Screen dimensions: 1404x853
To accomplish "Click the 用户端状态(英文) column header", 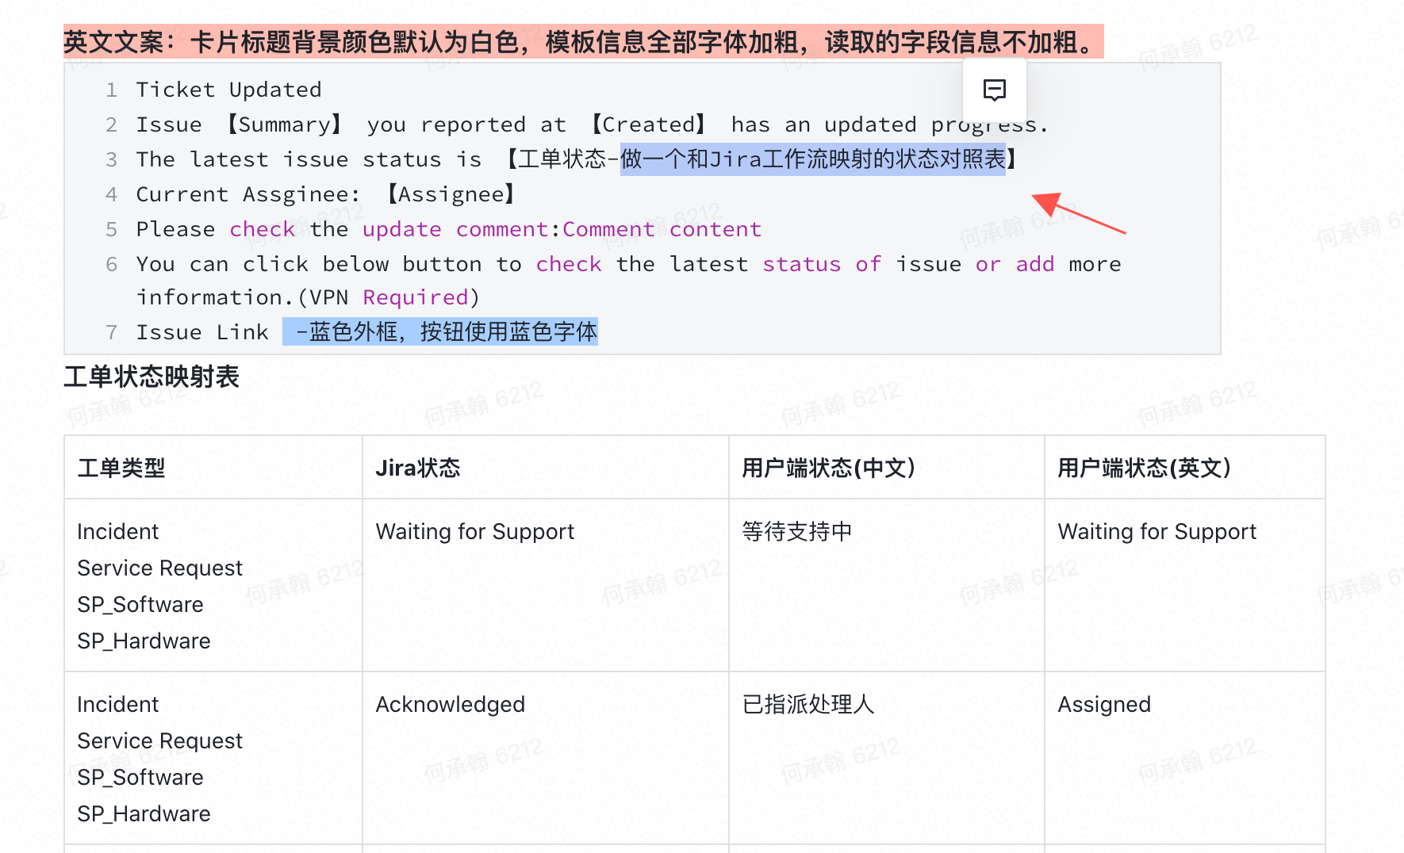I will (x=1144, y=468).
